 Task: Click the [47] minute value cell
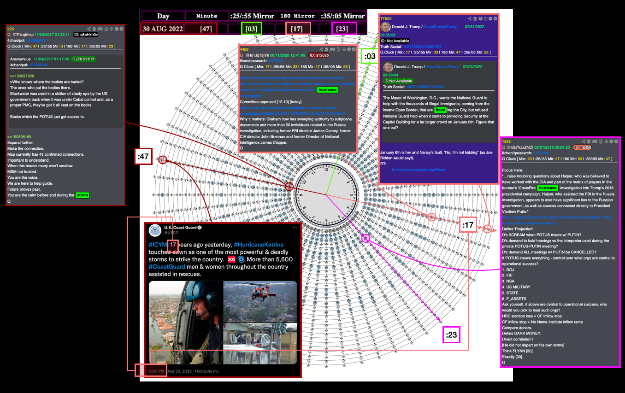point(206,29)
